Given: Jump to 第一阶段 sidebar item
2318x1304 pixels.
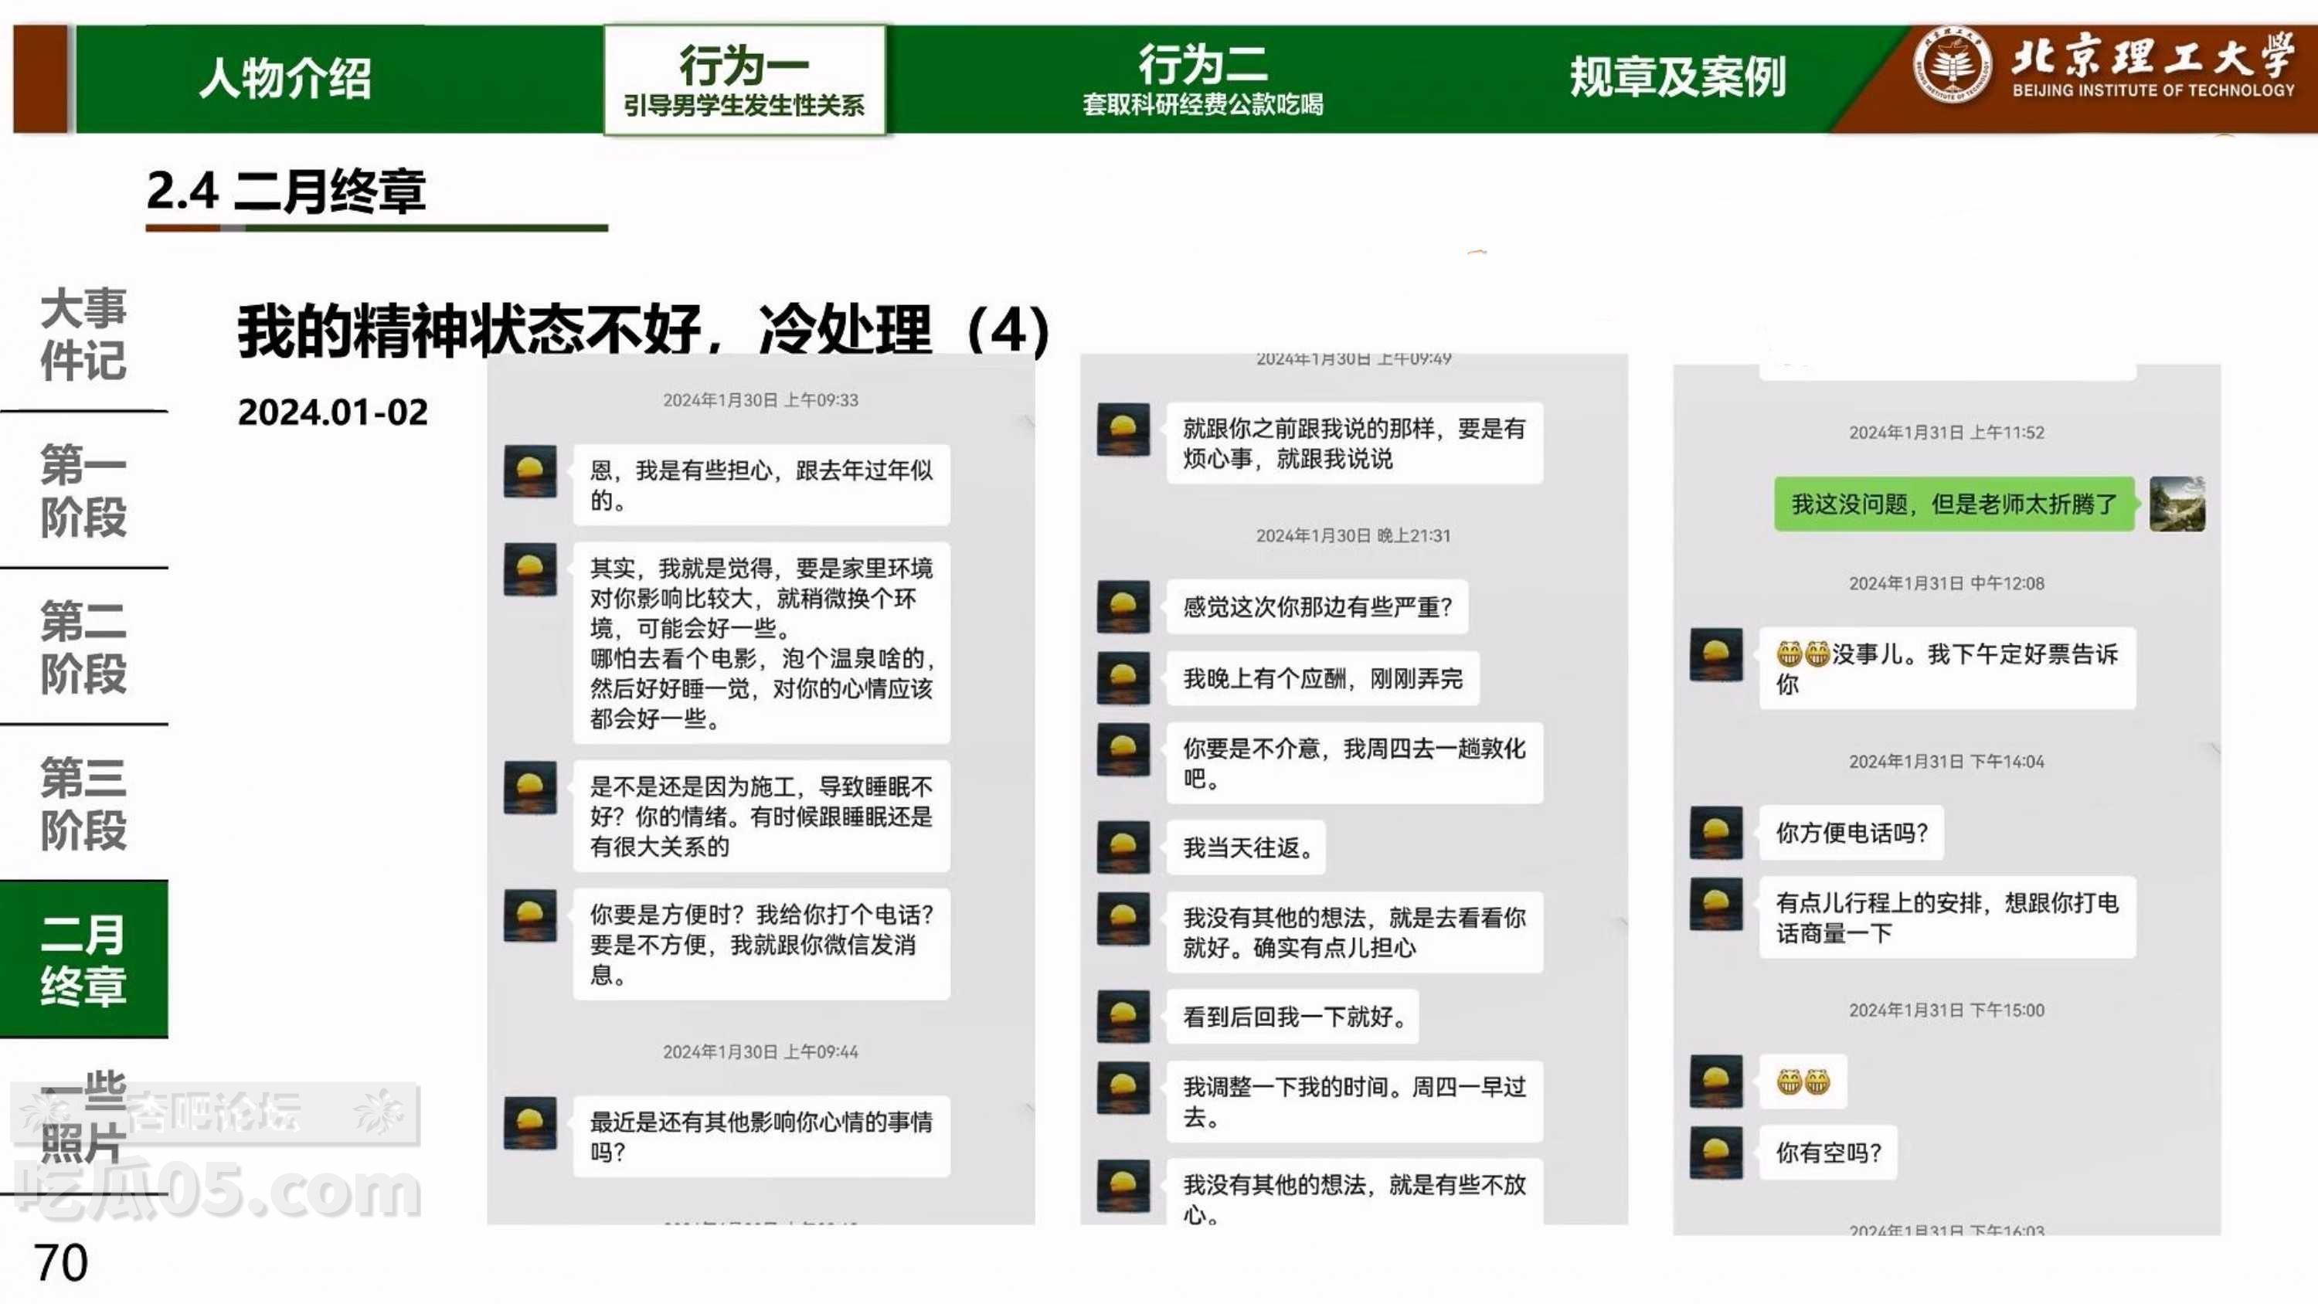Looking at the screenshot, I should pos(83,491).
